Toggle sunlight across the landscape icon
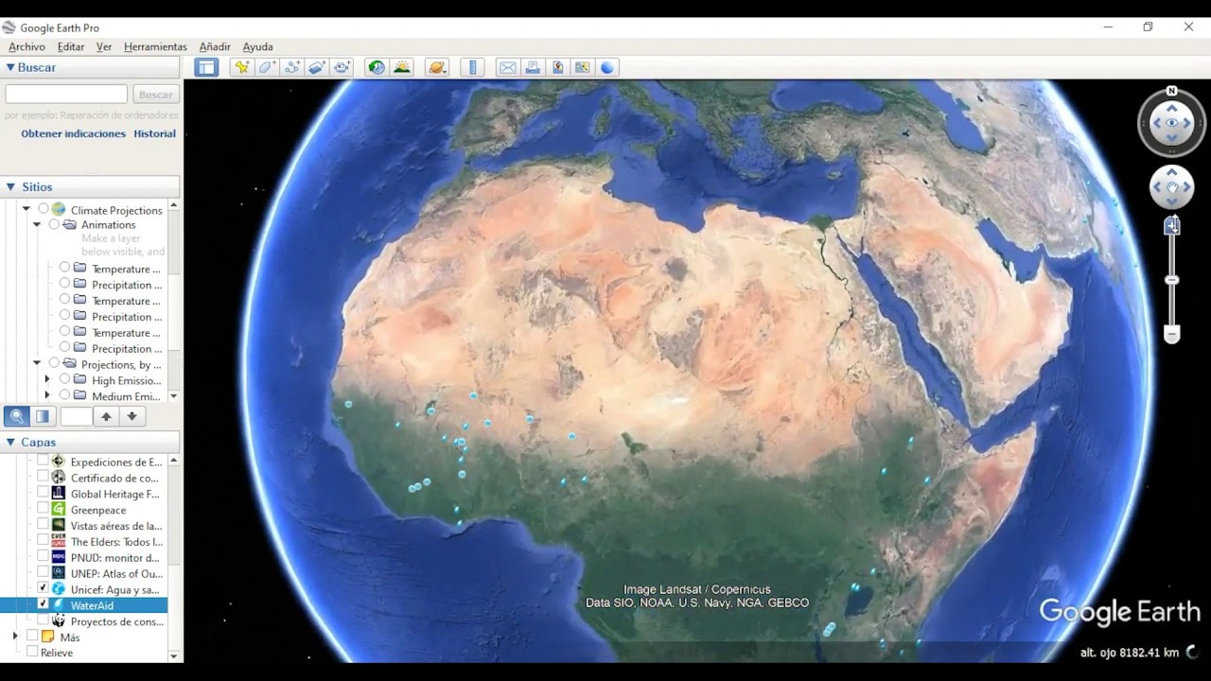The height and width of the screenshot is (681, 1211). [402, 67]
